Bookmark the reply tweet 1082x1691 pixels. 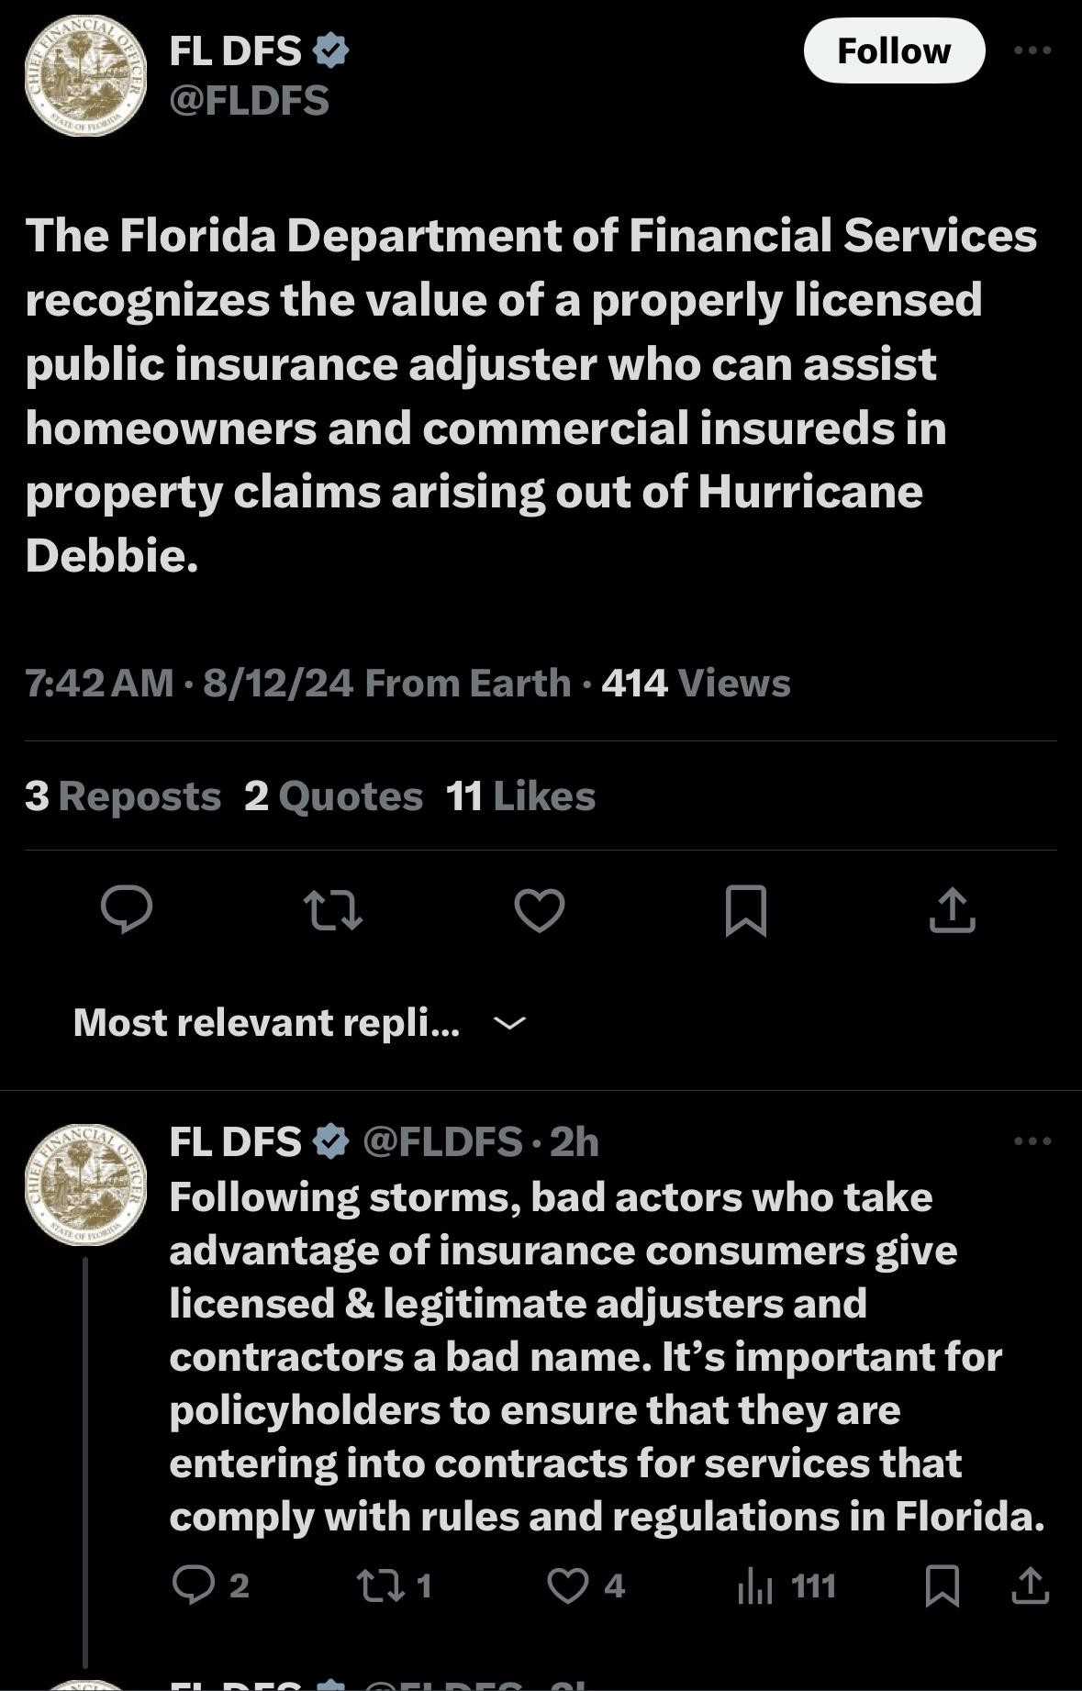pos(943,1585)
